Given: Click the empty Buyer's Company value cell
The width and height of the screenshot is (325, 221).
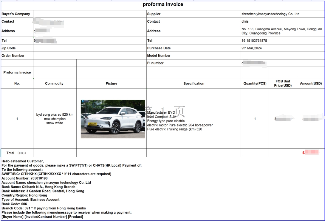Looking at the screenshot, I should click(x=90, y=14).
